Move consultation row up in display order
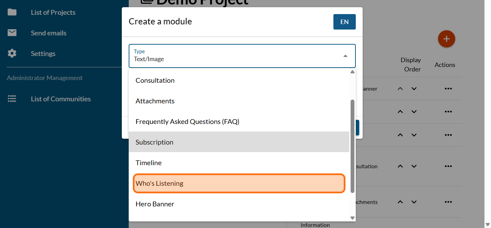Image resolution: width=491 pixels, height=228 pixels. click(400, 166)
